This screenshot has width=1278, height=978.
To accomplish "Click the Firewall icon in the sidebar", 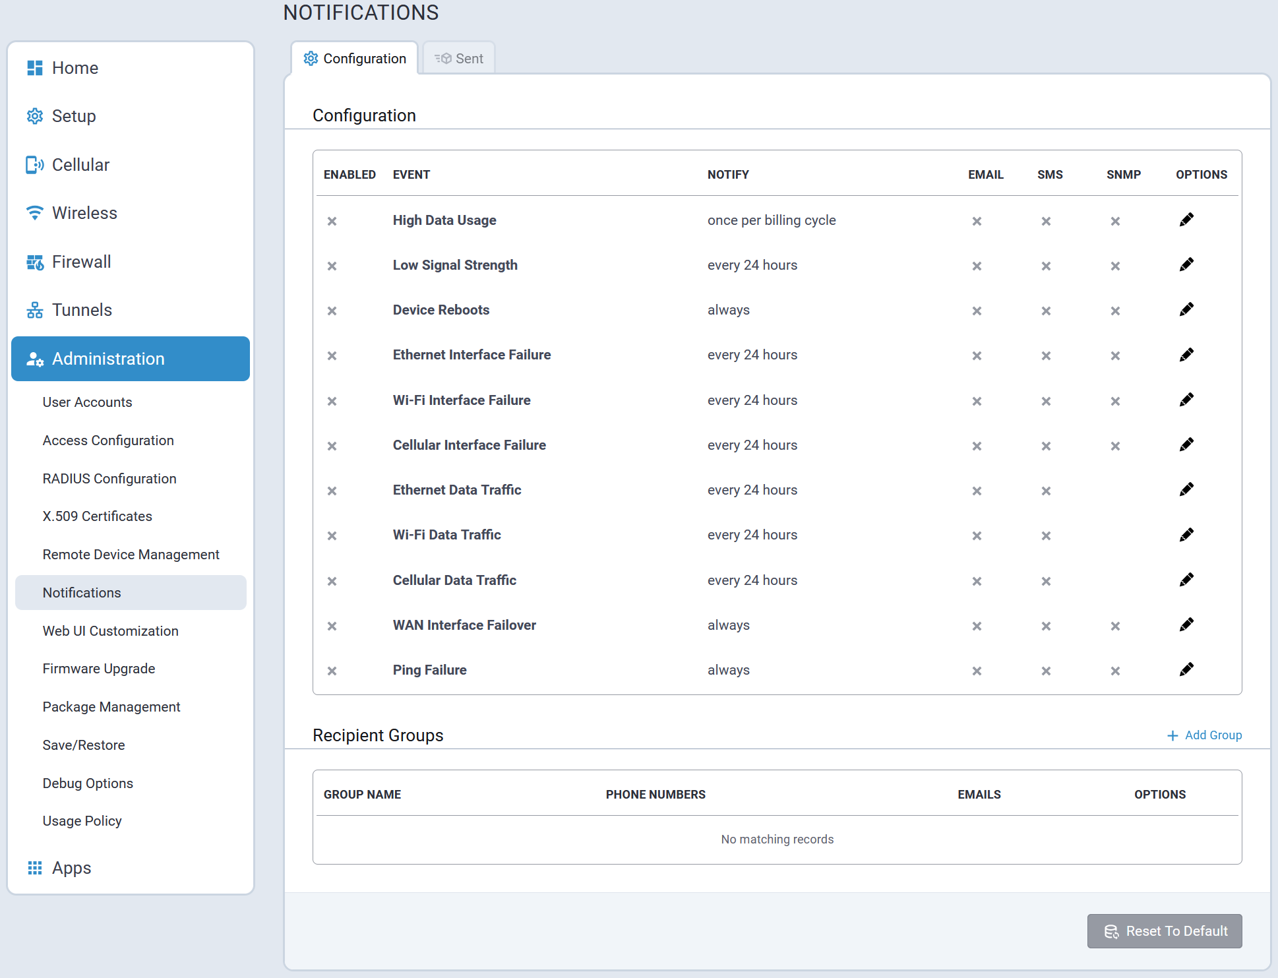I will tap(34, 262).
